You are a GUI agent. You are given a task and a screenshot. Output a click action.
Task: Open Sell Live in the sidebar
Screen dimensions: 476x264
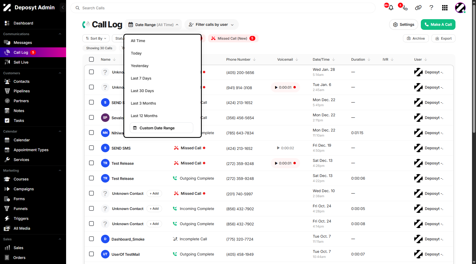[33, 62]
